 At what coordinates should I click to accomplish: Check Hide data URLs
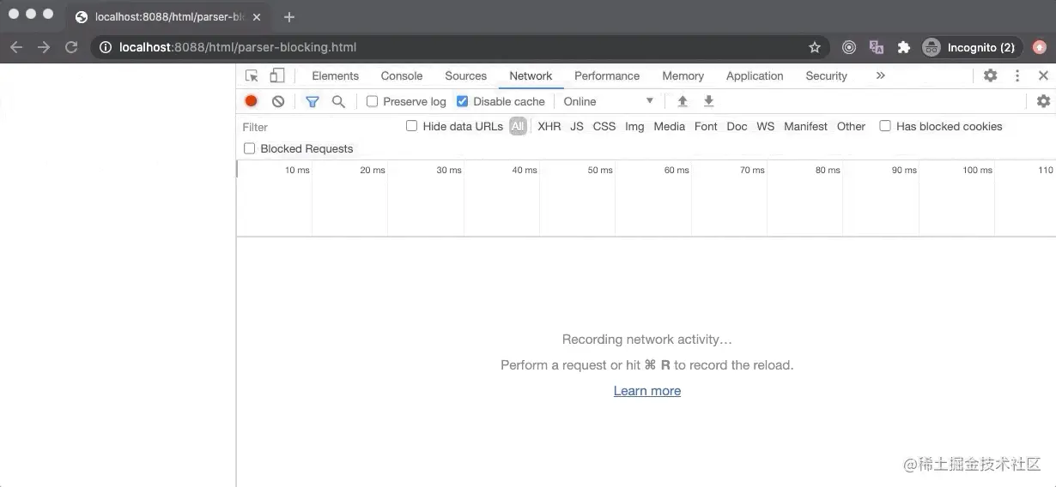[411, 126]
